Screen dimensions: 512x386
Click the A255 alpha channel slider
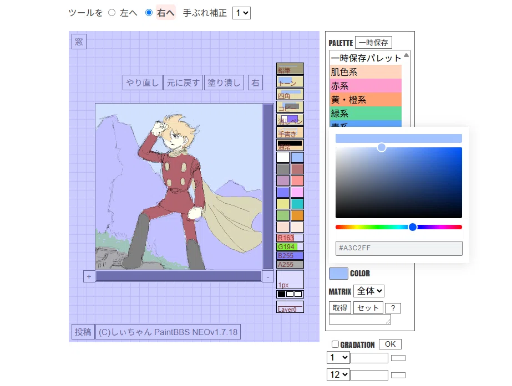pyautogui.click(x=290, y=264)
